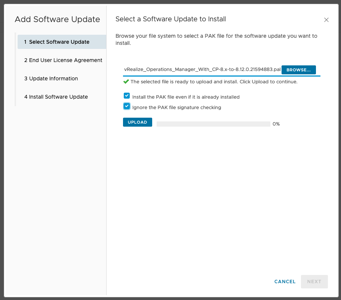Click the upload progress bar
This screenshot has width=341, height=300.
coord(213,124)
